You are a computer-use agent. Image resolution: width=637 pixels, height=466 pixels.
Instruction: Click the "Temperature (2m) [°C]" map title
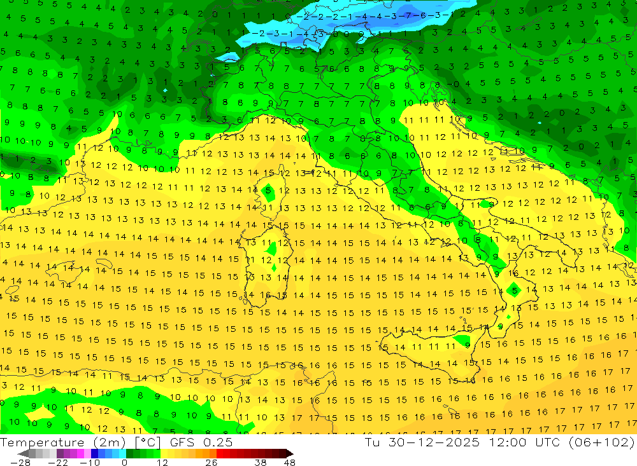tap(80, 442)
